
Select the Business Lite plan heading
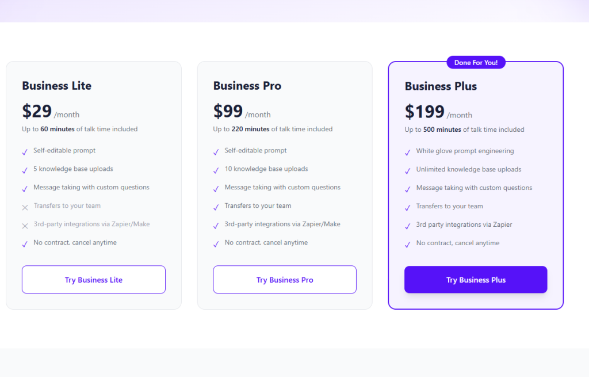tap(56, 86)
